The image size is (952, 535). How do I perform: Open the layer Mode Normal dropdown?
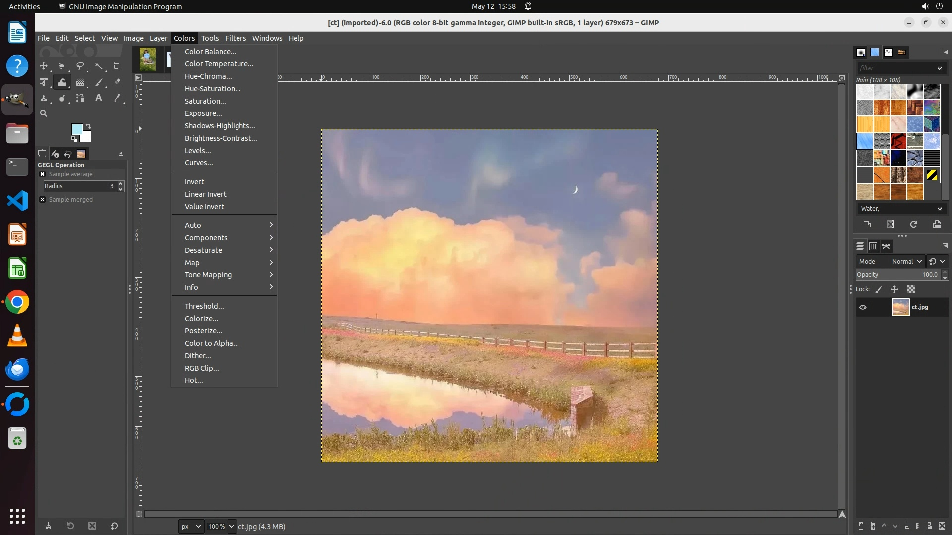click(906, 261)
